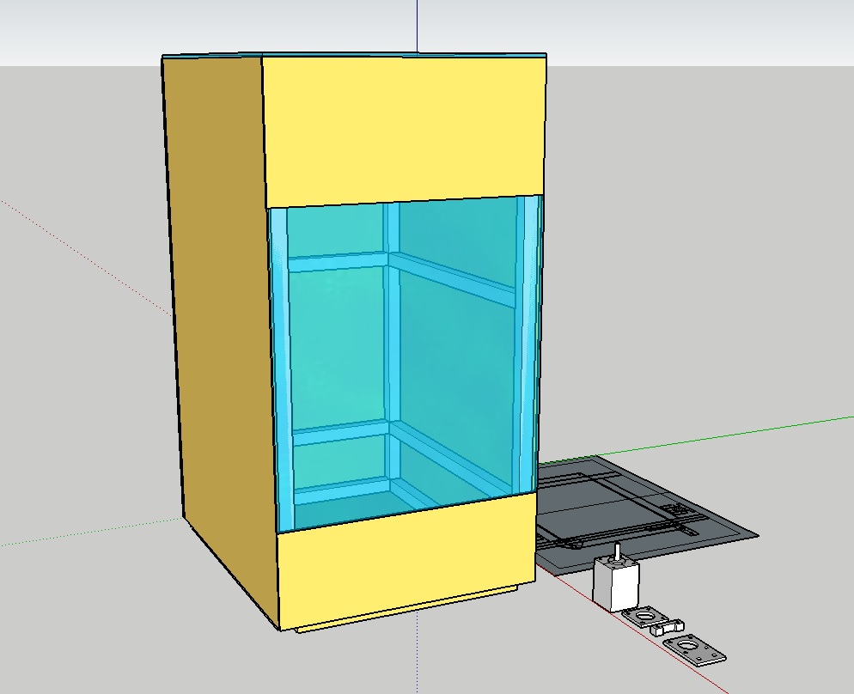This screenshot has width=854, height=694.
Task: Select the mounting plate farthest from the motor
Action: coord(694,649)
